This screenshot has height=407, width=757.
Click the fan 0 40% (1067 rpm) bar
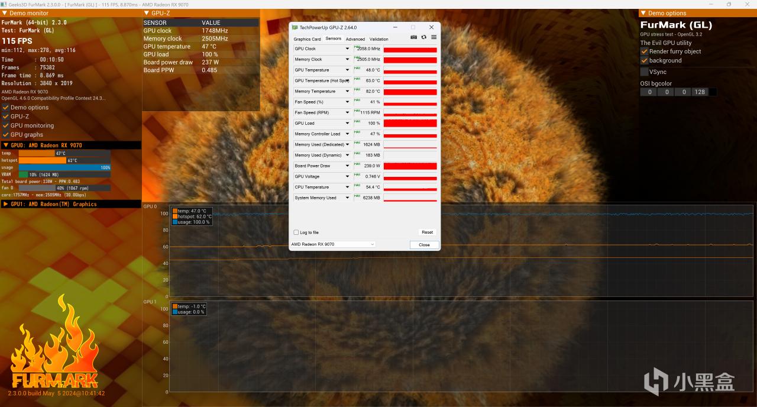64,188
